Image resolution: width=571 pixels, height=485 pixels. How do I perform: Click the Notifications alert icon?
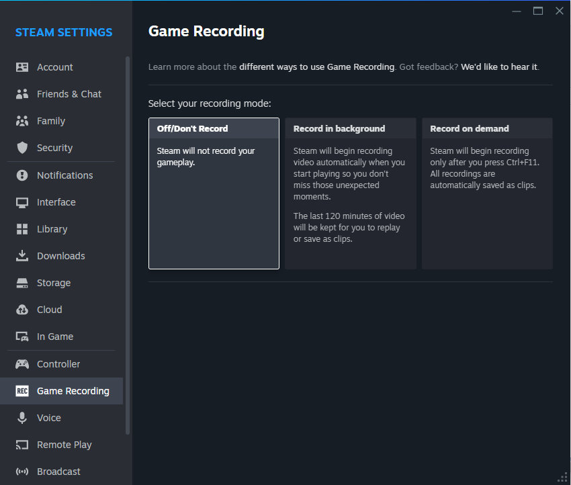coord(22,175)
